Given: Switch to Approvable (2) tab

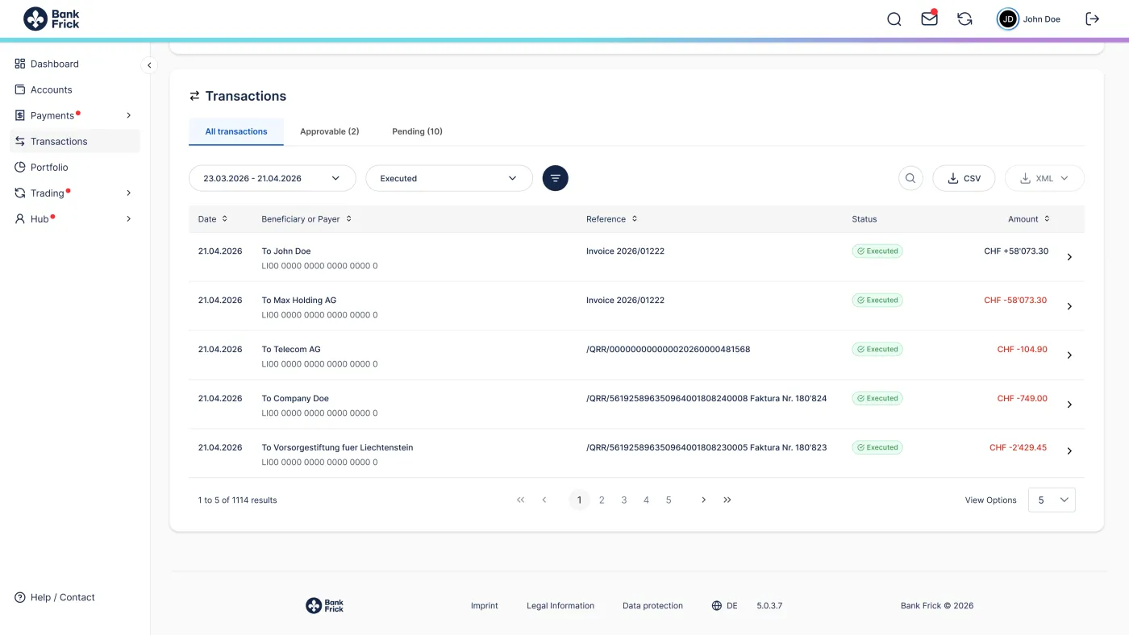Looking at the screenshot, I should 329,131.
